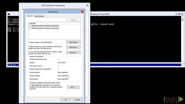This screenshot has height=104, width=185.
Task: Click the lower-right down arrow below PowerShell scrollbar
Action: pos(182,65)
